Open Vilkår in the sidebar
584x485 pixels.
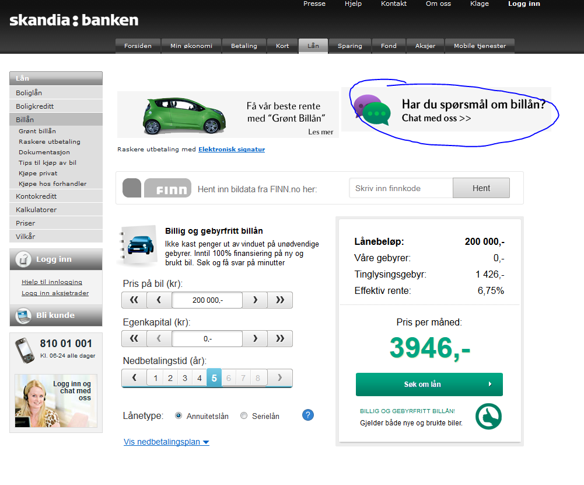click(56, 237)
